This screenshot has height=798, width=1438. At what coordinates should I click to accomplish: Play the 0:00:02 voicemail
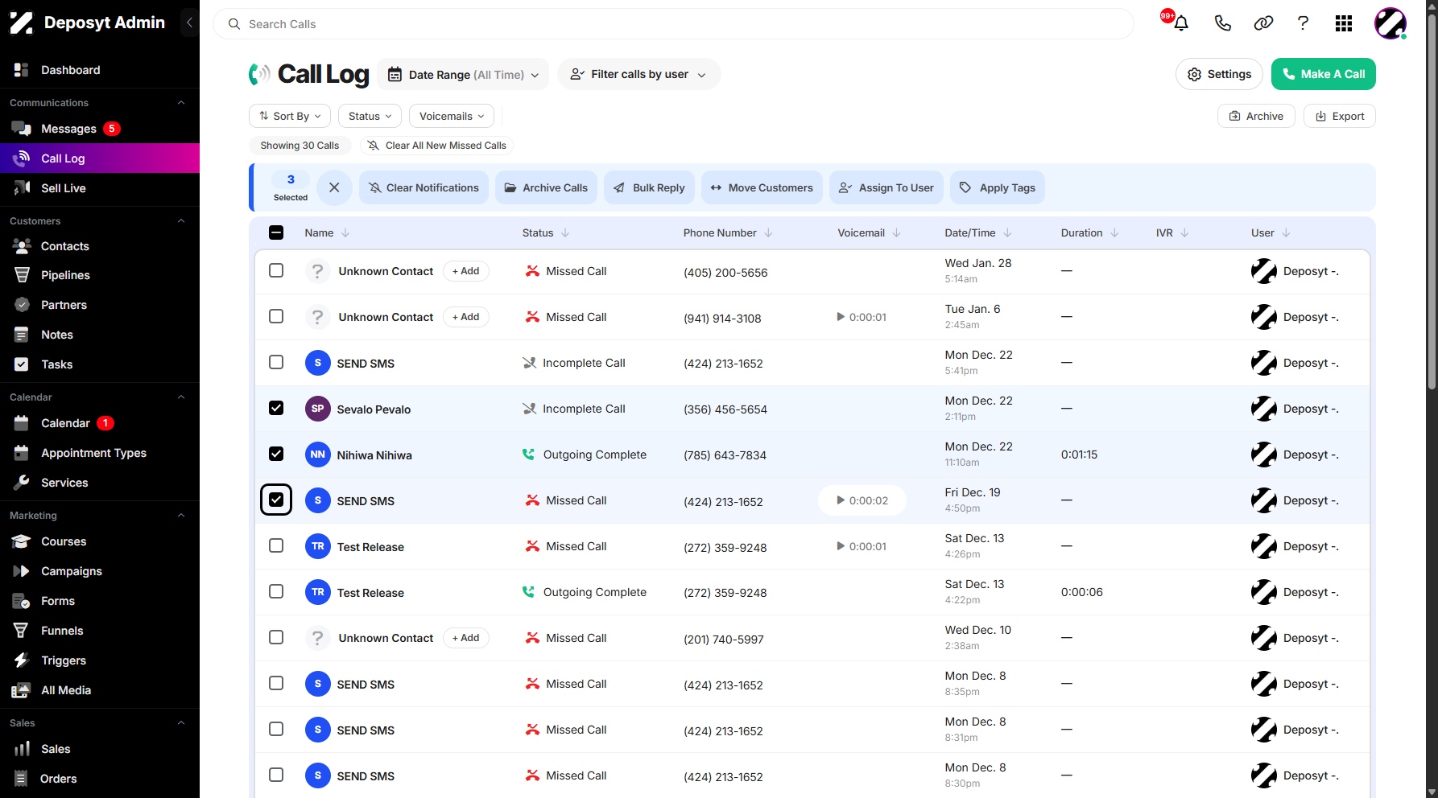[x=862, y=500]
